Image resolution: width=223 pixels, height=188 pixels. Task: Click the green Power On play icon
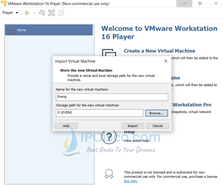[27, 13]
